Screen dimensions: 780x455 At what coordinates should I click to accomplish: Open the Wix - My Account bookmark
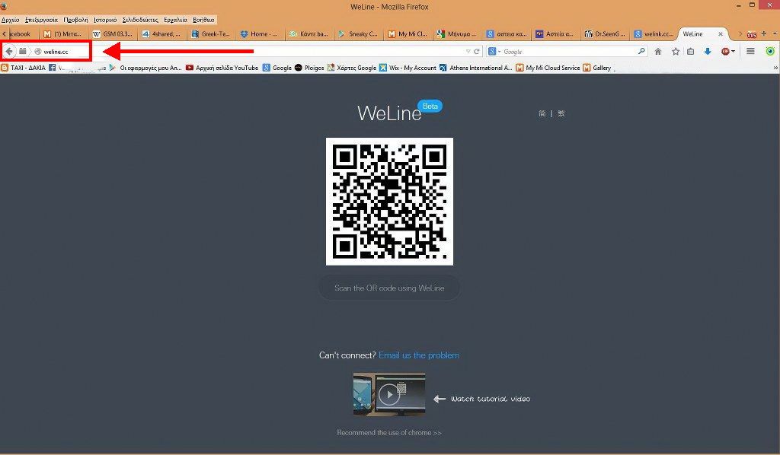click(408, 68)
